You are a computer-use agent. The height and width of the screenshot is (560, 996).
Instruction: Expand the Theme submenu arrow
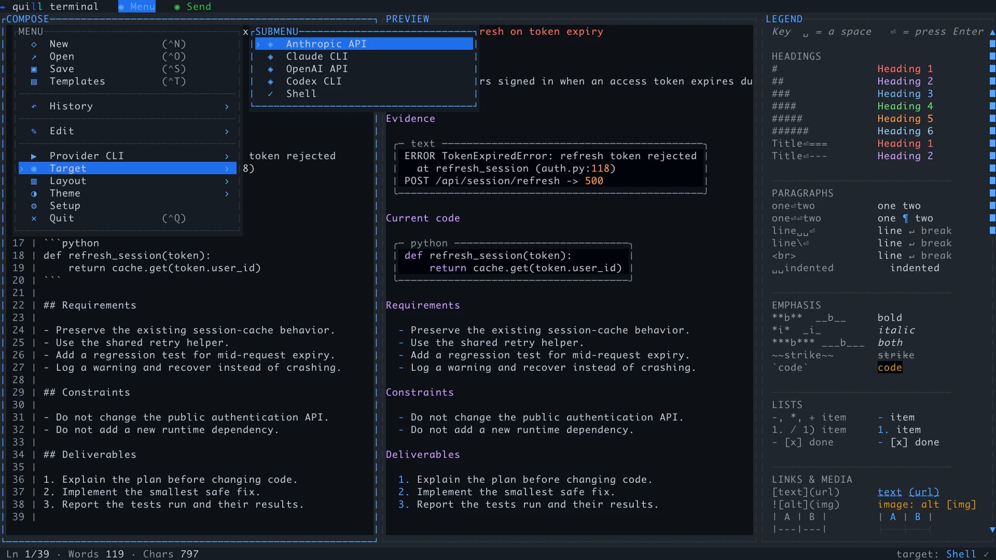pos(227,194)
